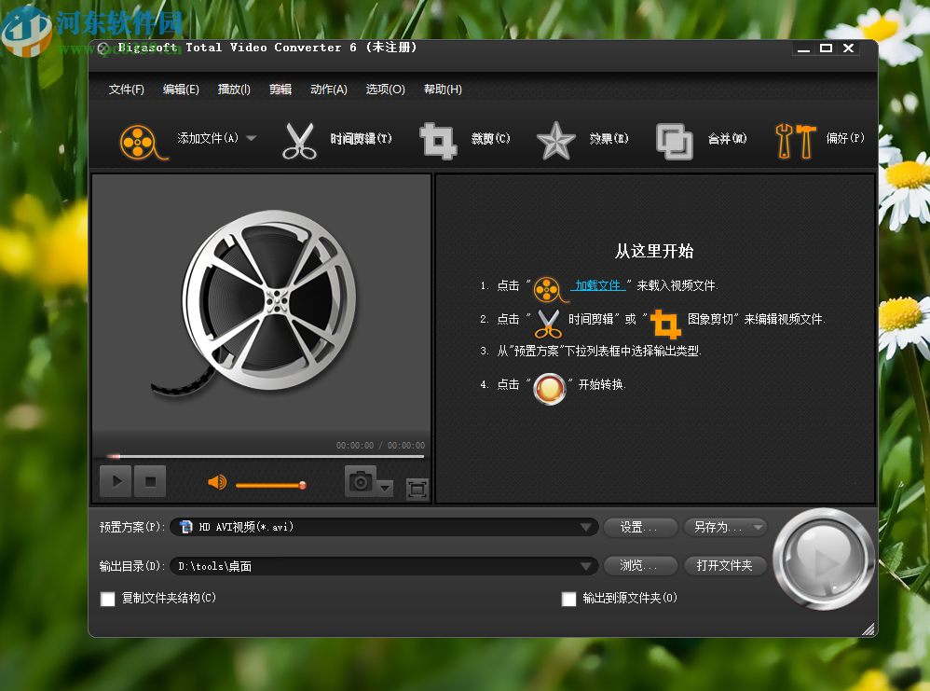Open the 选项(O) menu
The height and width of the screenshot is (691, 930).
coord(385,89)
